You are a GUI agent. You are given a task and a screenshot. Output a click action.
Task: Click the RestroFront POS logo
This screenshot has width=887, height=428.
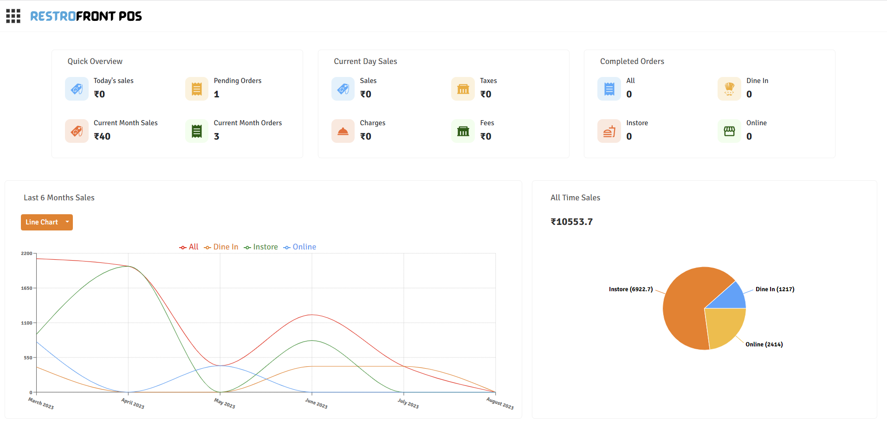(86, 16)
